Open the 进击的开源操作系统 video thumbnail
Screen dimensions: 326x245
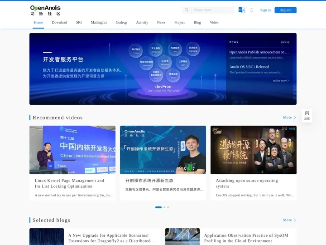(254, 150)
